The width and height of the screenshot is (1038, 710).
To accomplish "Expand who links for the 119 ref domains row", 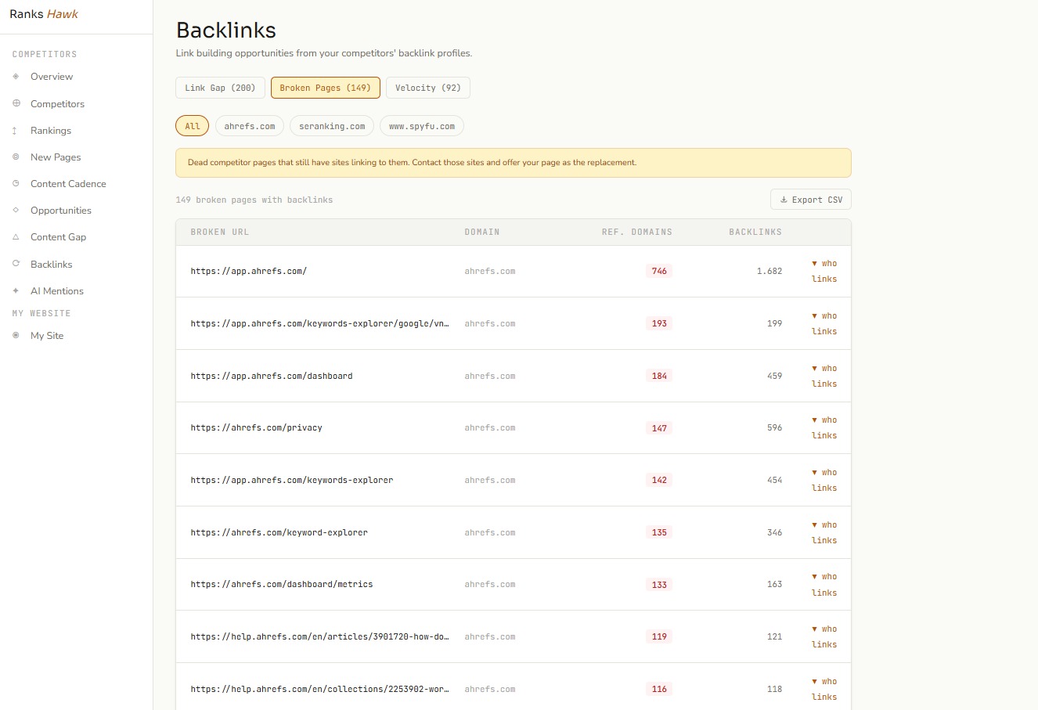I will click(824, 637).
